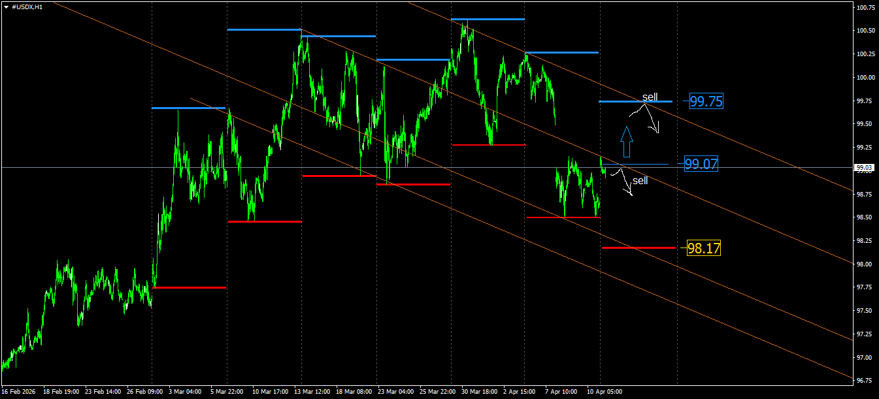The image size is (879, 399).
Task: Select the 99.07 price label box
Action: pos(701,165)
